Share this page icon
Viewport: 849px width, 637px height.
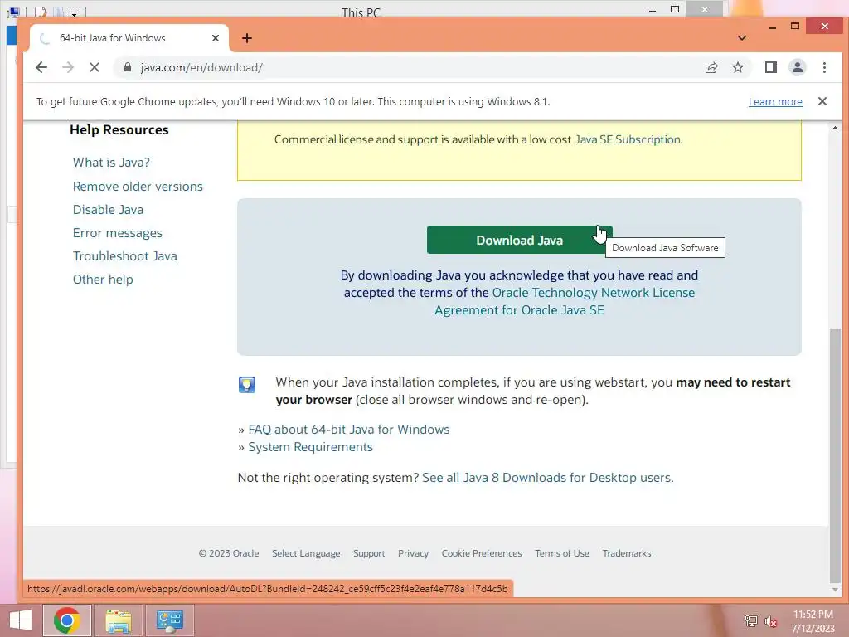tap(711, 67)
